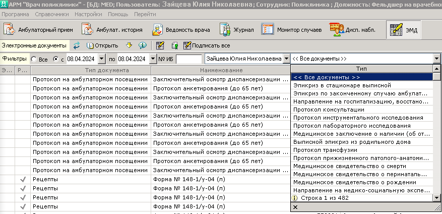
Task: Select the Все filter radio button
Action: pyautogui.click(x=34, y=59)
